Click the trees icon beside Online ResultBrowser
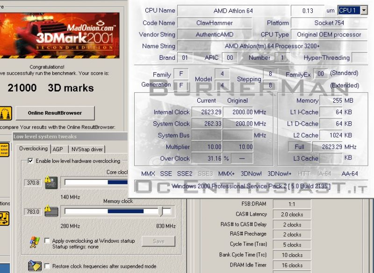 [6, 113]
